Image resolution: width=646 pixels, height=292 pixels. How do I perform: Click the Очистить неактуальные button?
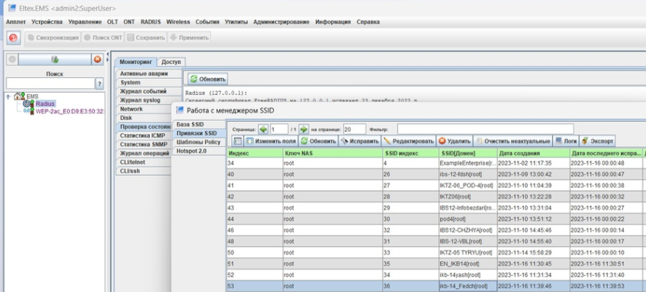pyautogui.click(x=513, y=141)
